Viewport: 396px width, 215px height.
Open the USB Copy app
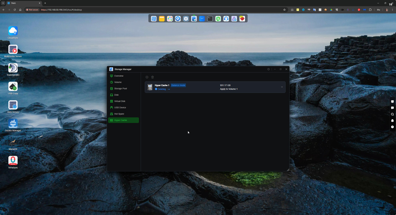[x=13, y=86]
